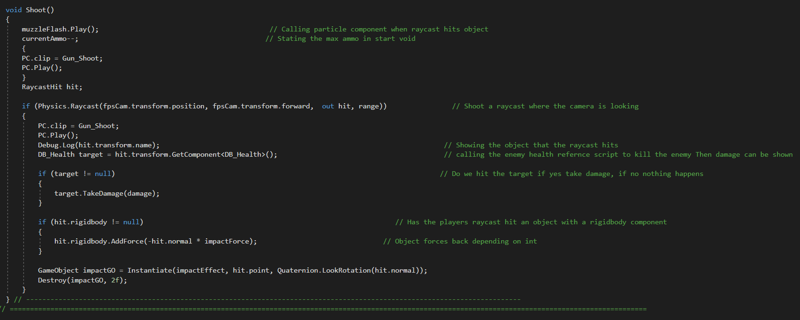Click null in the target check

click(x=103, y=174)
